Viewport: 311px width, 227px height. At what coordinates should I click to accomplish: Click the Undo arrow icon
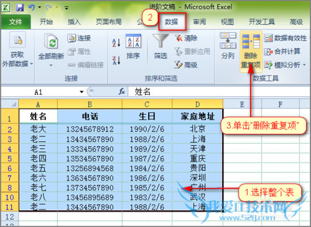tap(32, 7)
